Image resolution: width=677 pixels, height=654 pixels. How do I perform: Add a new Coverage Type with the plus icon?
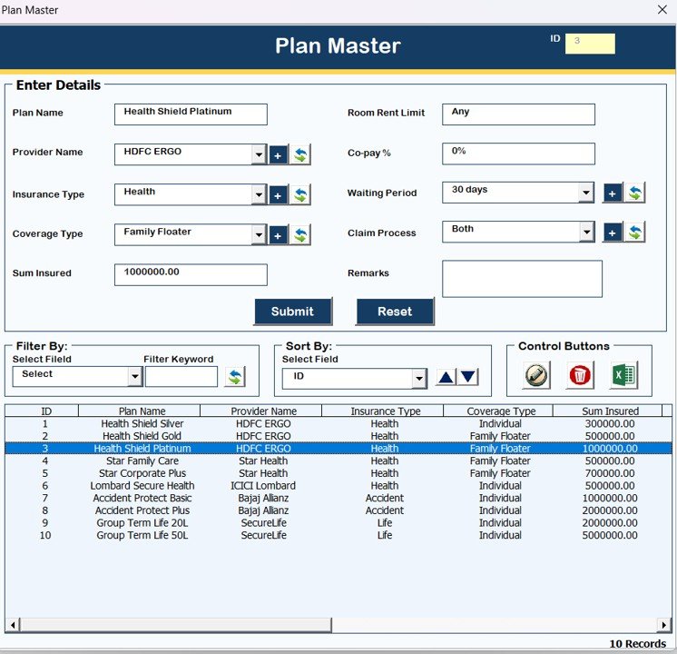(x=279, y=235)
